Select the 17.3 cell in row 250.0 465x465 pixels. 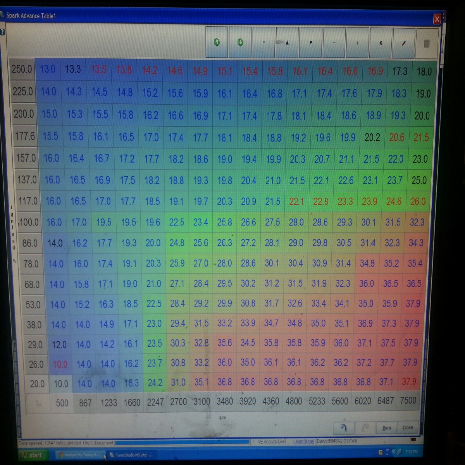pos(400,71)
